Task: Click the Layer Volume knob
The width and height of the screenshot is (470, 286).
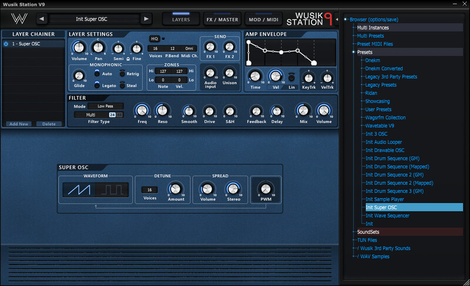Action: tap(79, 48)
